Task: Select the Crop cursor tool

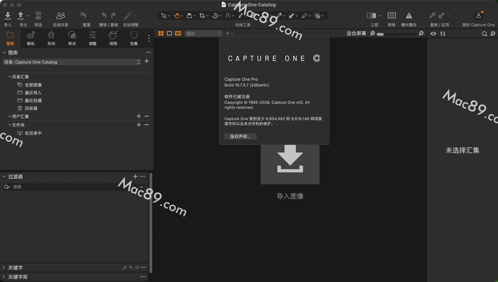Action: point(202,16)
